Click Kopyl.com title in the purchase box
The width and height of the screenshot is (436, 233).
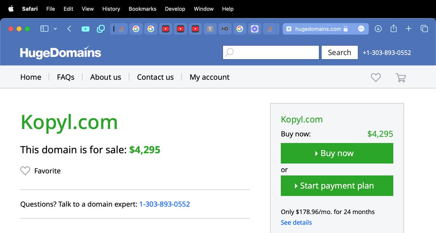302,120
